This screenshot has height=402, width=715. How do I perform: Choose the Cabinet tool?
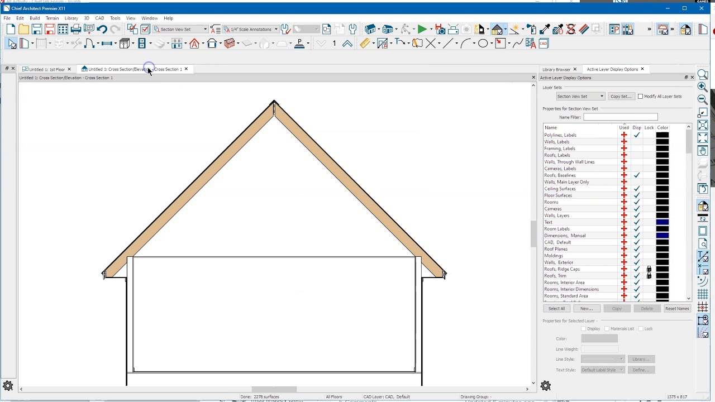coord(125,44)
